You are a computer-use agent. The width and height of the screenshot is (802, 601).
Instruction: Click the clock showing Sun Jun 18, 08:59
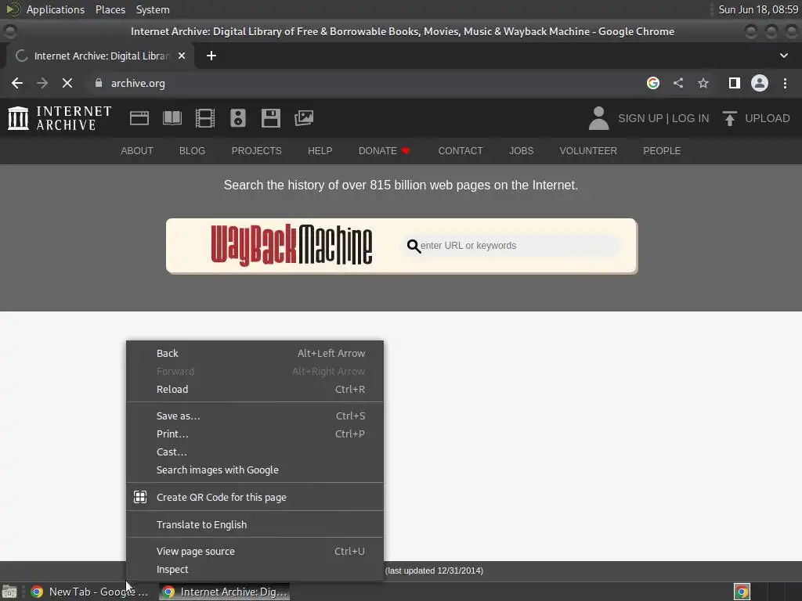pyautogui.click(x=758, y=9)
